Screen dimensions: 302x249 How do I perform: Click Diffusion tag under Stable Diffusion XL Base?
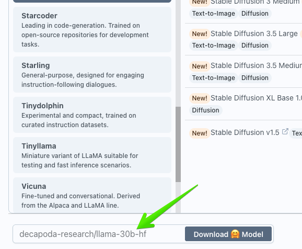tap(205, 110)
